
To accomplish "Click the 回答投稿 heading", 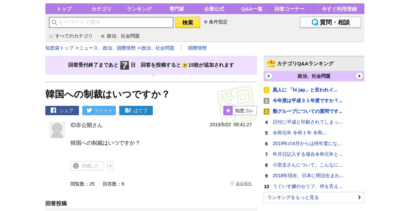I will pos(56,203).
